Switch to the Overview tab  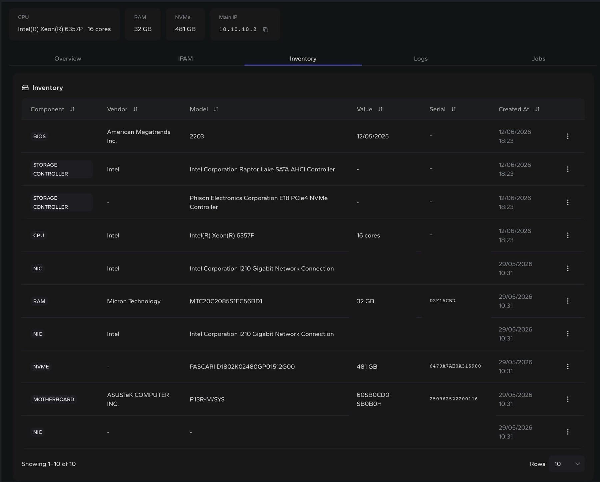(x=68, y=58)
